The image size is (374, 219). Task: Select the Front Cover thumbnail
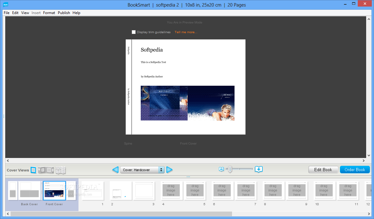pos(54,190)
